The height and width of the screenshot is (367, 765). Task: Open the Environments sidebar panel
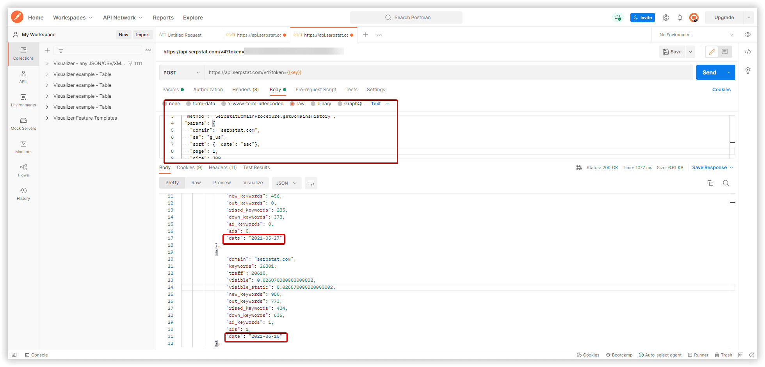pyautogui.click(x=23, y=101)
